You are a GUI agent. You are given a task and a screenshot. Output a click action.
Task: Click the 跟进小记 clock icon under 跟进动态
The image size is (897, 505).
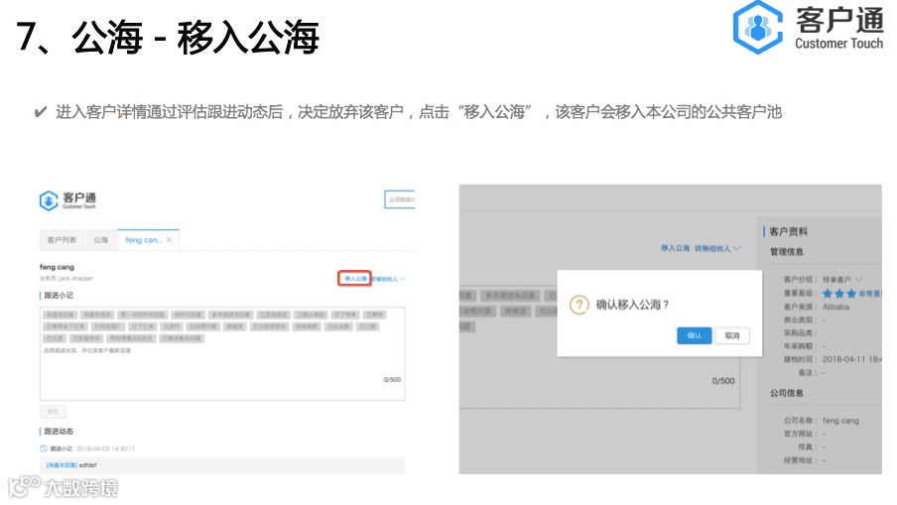[44, 449]
